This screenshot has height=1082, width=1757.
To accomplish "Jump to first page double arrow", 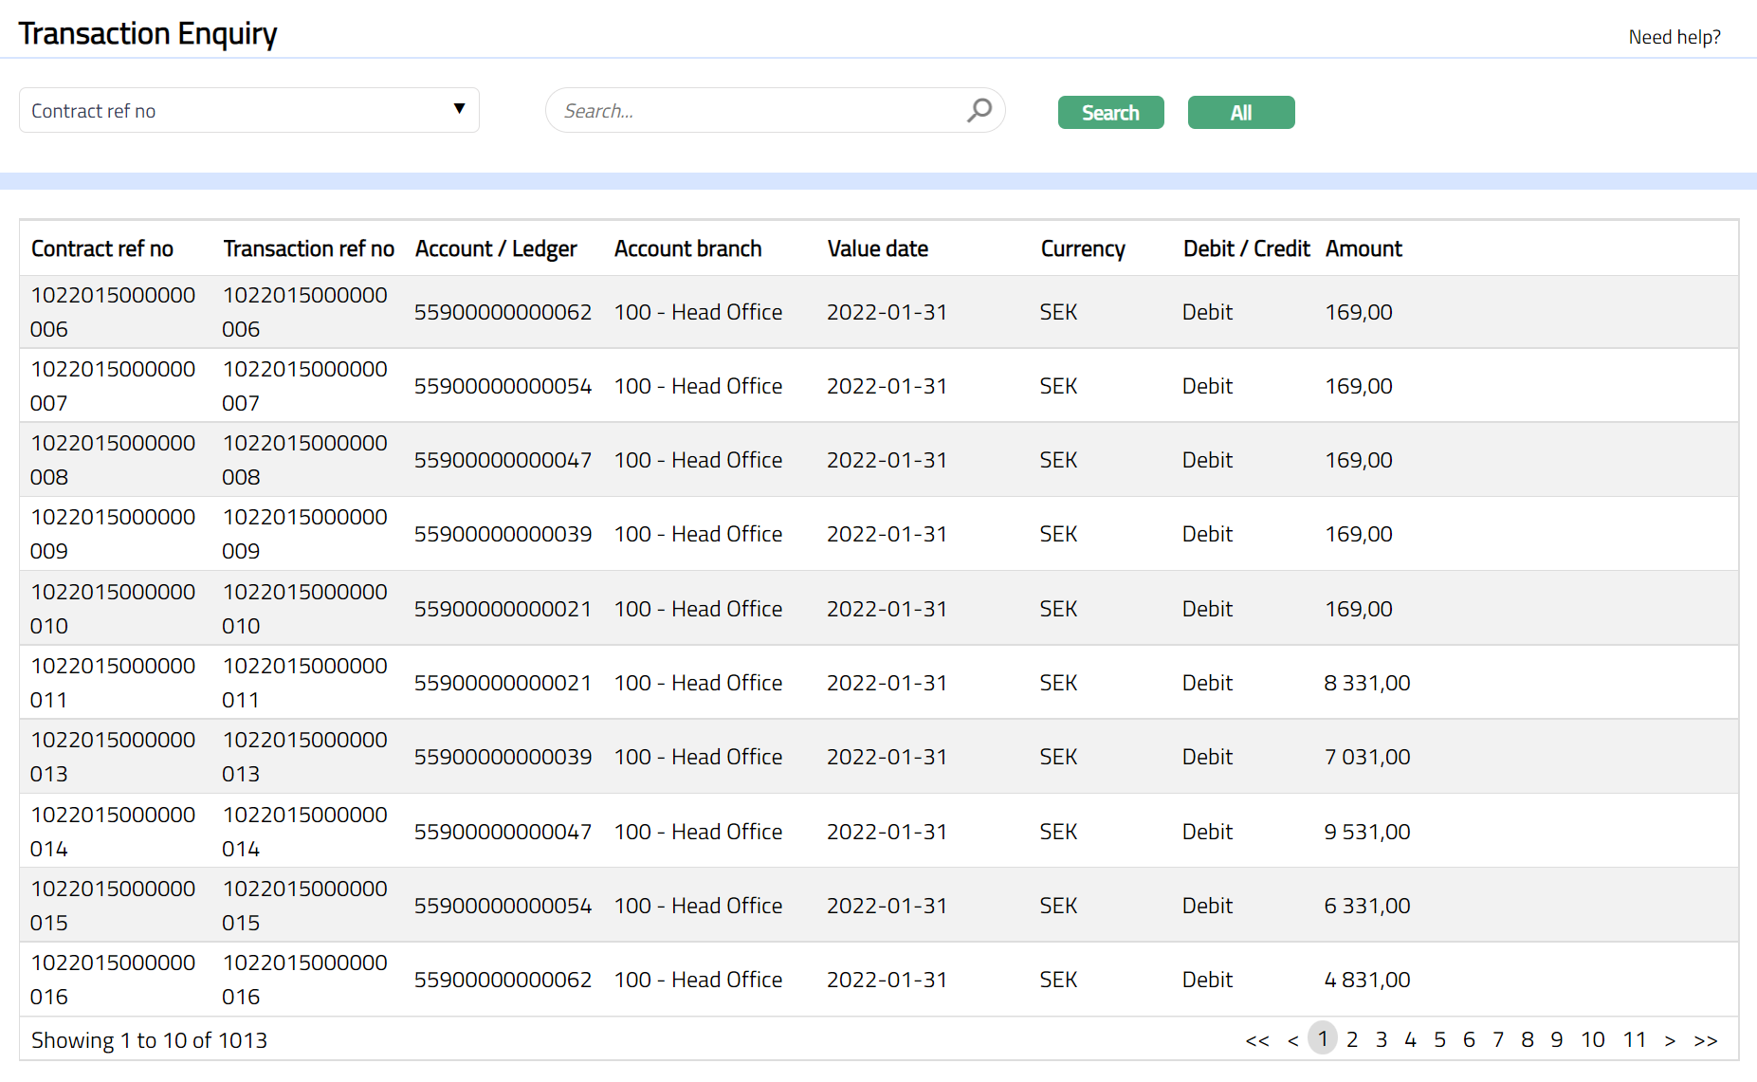I will [1256, 1040].
